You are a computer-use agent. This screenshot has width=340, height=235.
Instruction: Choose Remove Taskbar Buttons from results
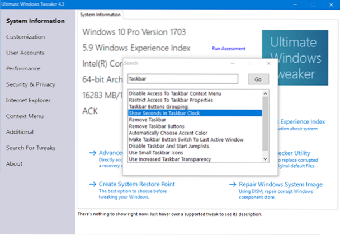point(156,126)
